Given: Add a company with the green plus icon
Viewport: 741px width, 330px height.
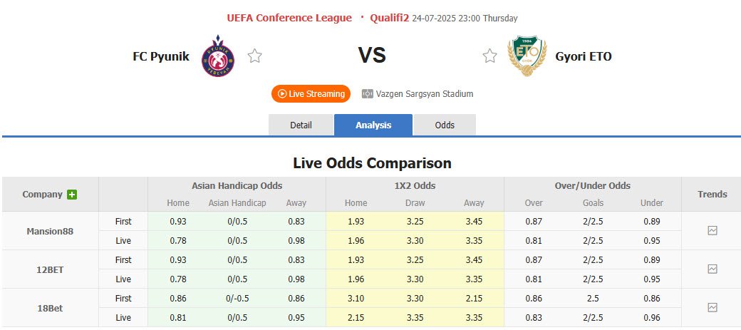Looking at the screenshot, I should [72, 195].
